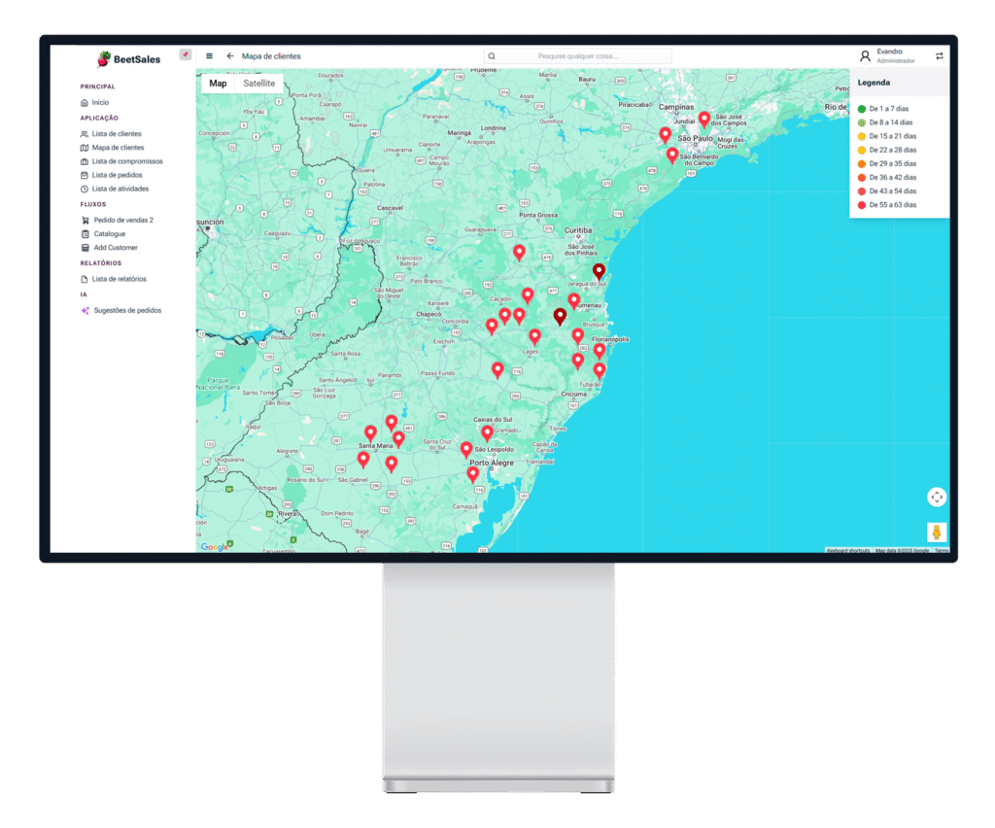Viewport: 995px width, 828px height.
Task: Select the Map view type
Action: [x=218, y=84]
